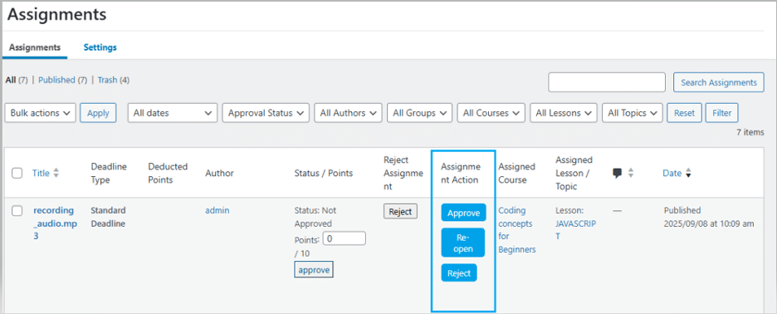The height and width of the screenshot is (314, 777).
Task: Click the Author column header
Action: point(219,173)
